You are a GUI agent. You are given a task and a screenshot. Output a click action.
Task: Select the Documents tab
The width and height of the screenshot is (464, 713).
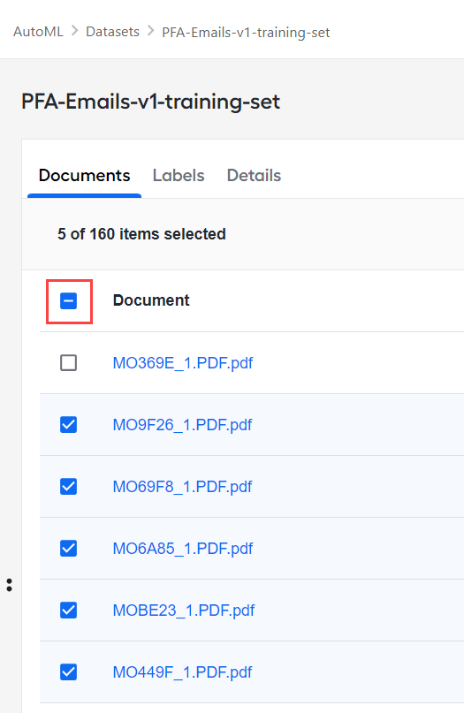pos(84,176)
